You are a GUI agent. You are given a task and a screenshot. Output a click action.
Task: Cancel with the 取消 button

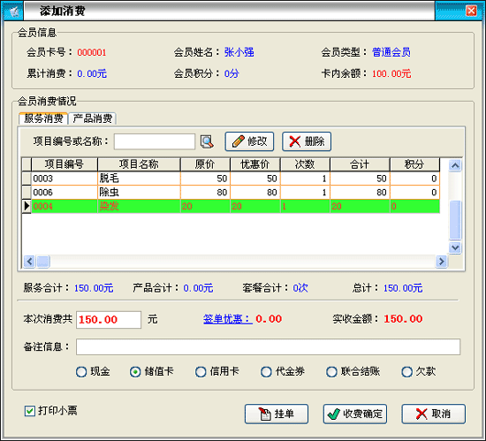click(x=433, y=414)
